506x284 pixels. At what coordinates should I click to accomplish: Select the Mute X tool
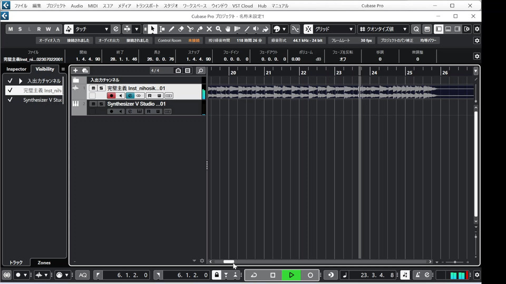pyautogui.click(x=209, y=29)
